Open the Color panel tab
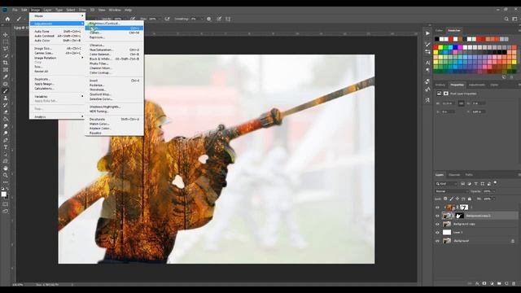521x293 pixels. 439,31
